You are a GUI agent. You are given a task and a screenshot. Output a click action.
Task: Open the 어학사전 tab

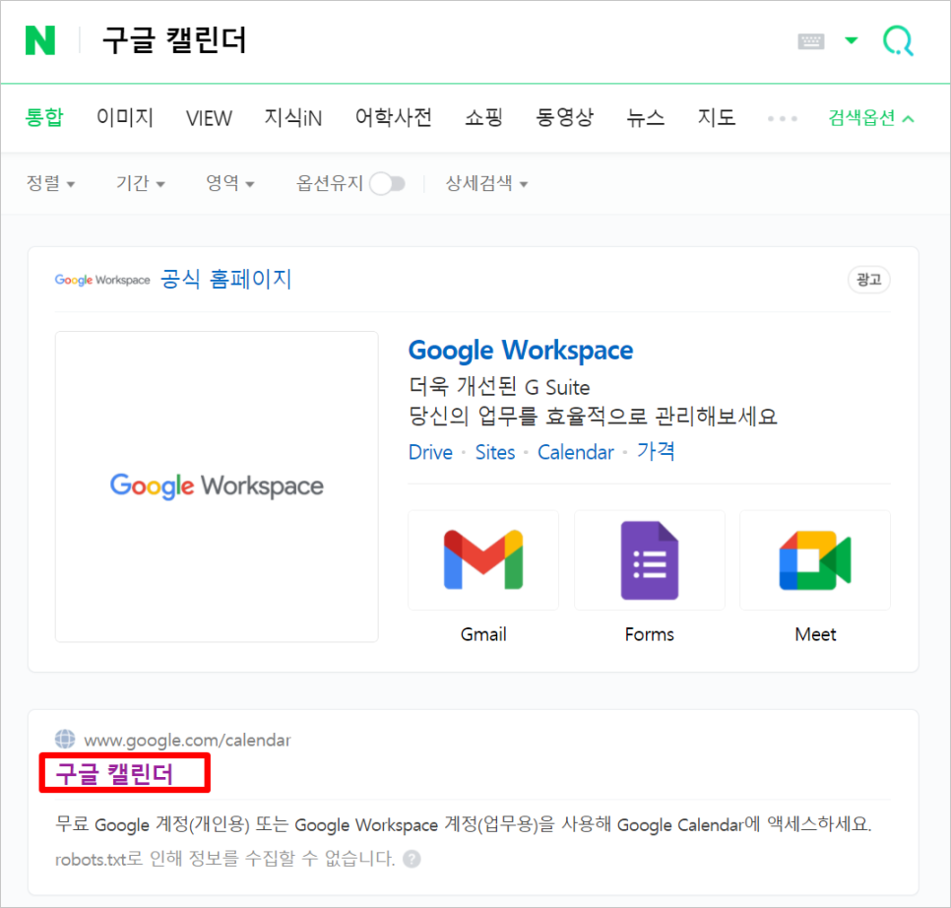pos(394,117)
